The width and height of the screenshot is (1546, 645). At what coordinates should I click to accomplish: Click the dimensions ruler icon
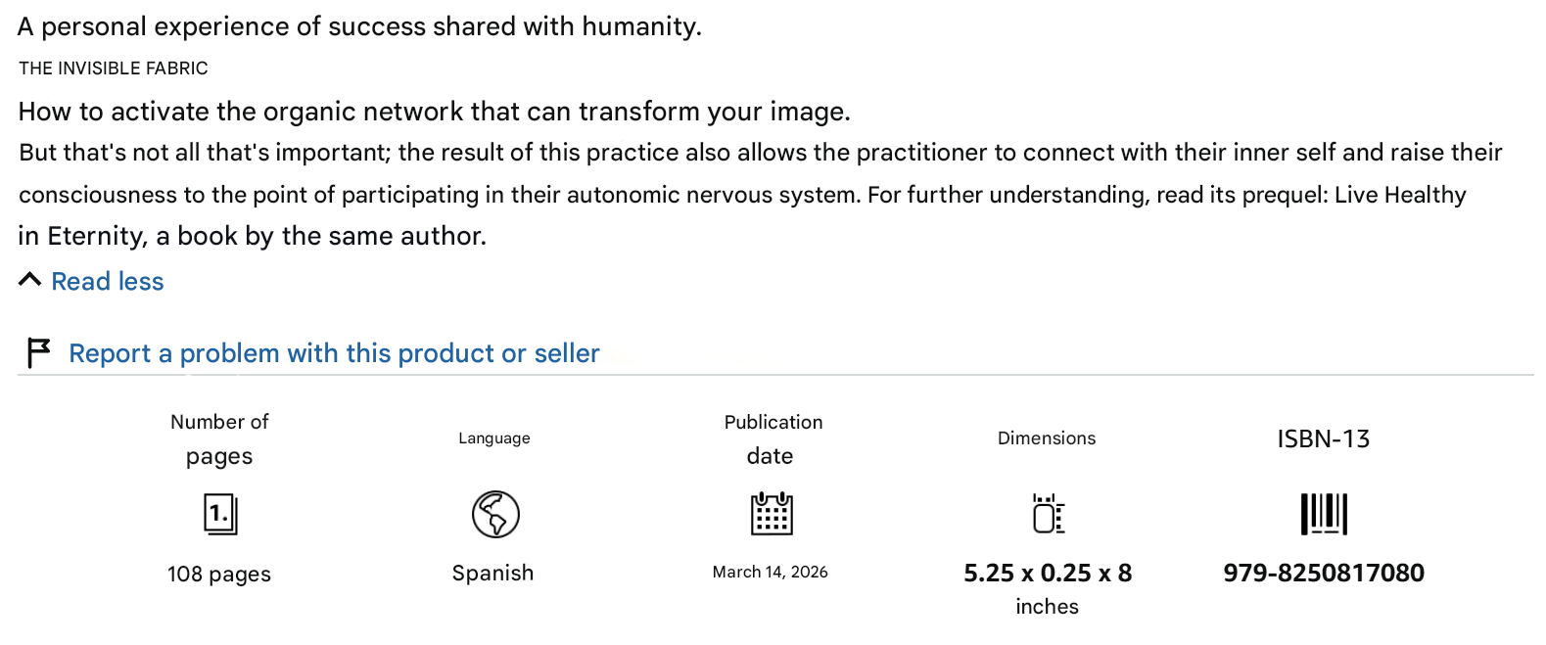[1048, 514]
